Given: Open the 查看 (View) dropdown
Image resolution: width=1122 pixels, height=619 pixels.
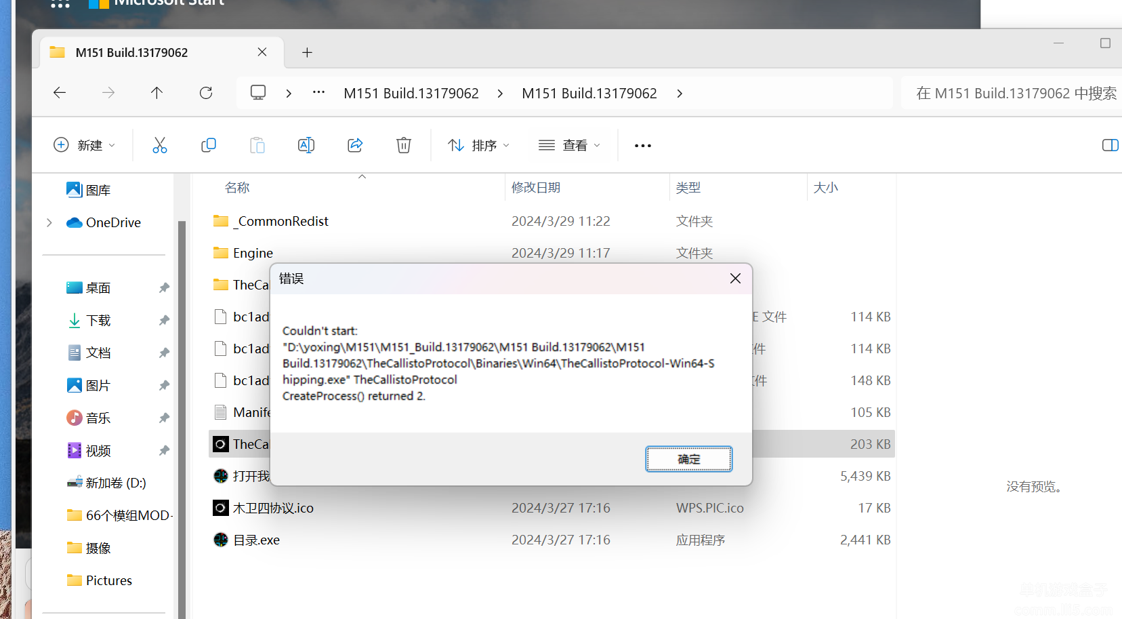Looking at the screenshot, I should pyautogui.click(x=570, y=145).
